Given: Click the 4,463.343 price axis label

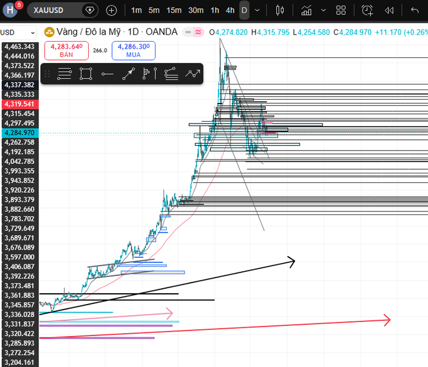Looking at the screenshot, I should pos(20,47).
